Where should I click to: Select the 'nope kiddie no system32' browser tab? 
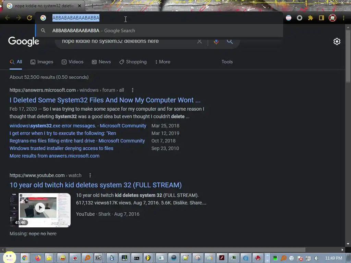click(x=44, y=6)
